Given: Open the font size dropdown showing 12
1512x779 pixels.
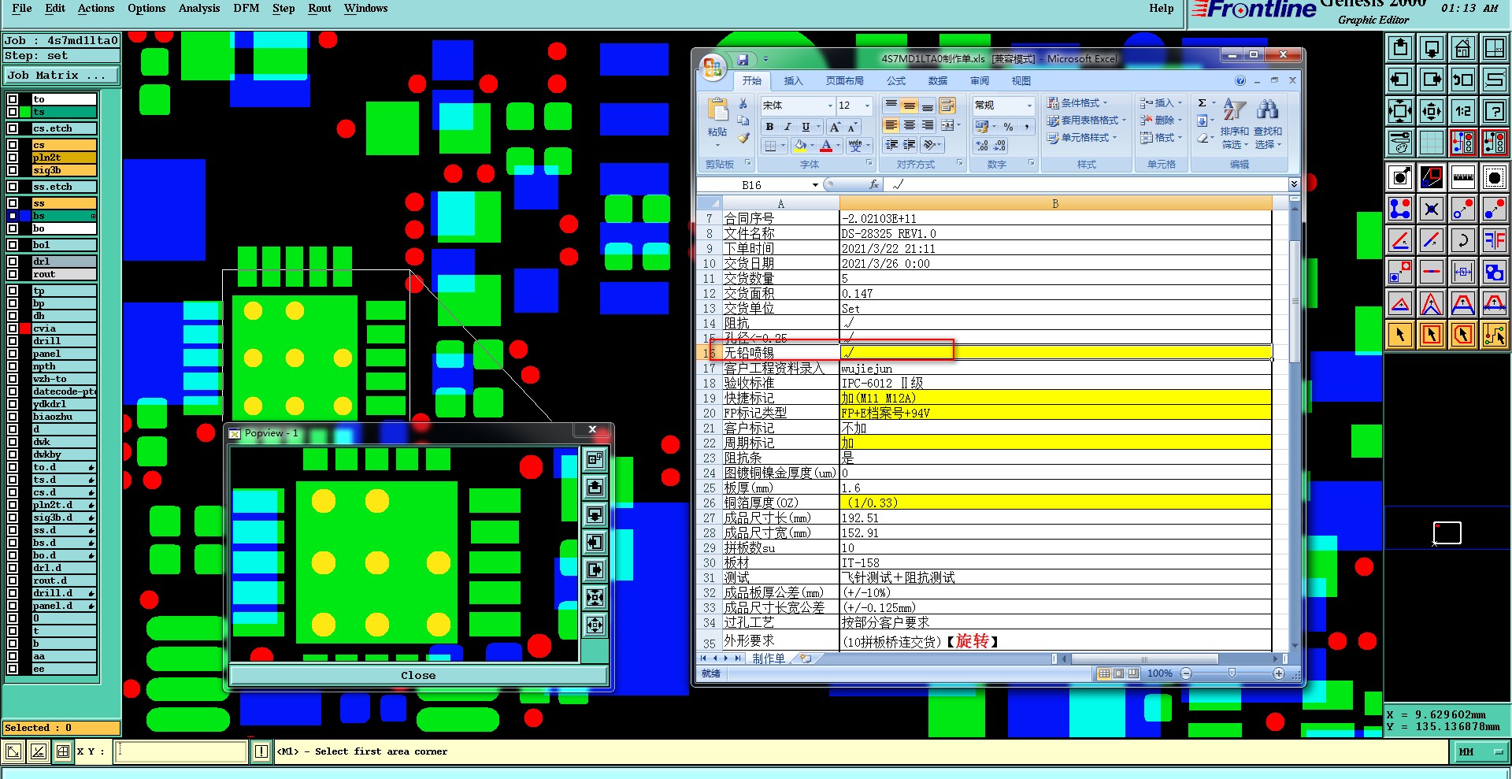Looking at the screenshot, I should (x=868, y=106).
